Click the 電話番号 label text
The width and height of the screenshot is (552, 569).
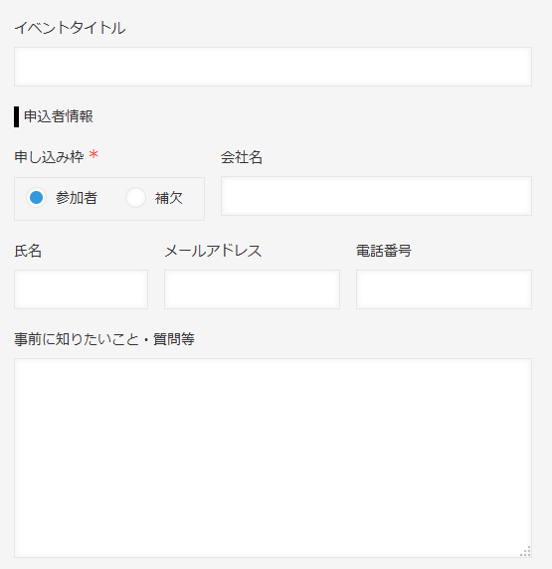tap(384, 251)
